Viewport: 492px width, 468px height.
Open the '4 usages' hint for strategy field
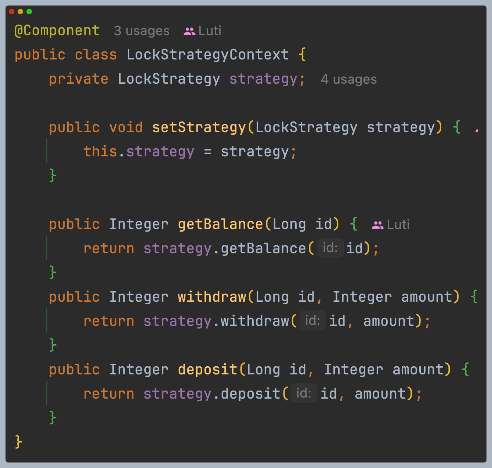click(349, 79)
